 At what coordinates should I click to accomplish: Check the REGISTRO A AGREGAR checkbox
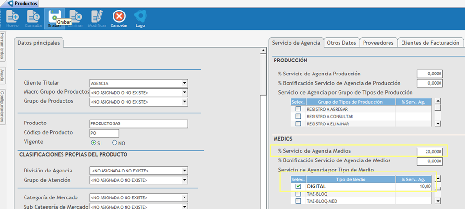(x=298, y=109)
